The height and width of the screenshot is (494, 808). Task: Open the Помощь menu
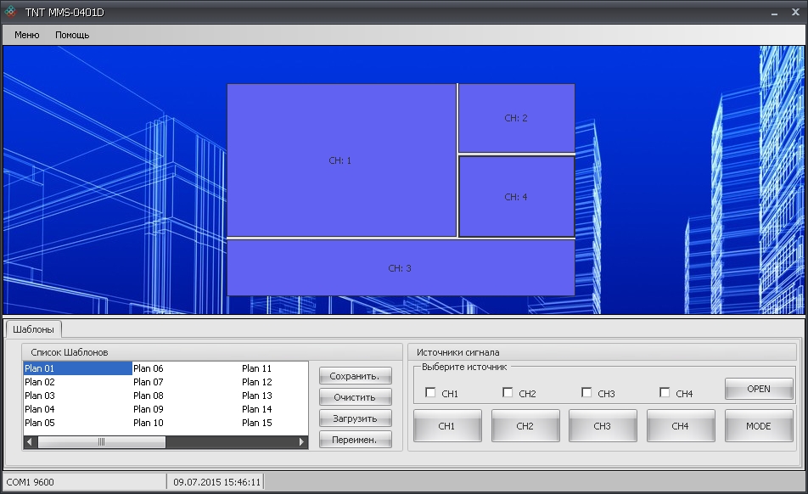72,35
